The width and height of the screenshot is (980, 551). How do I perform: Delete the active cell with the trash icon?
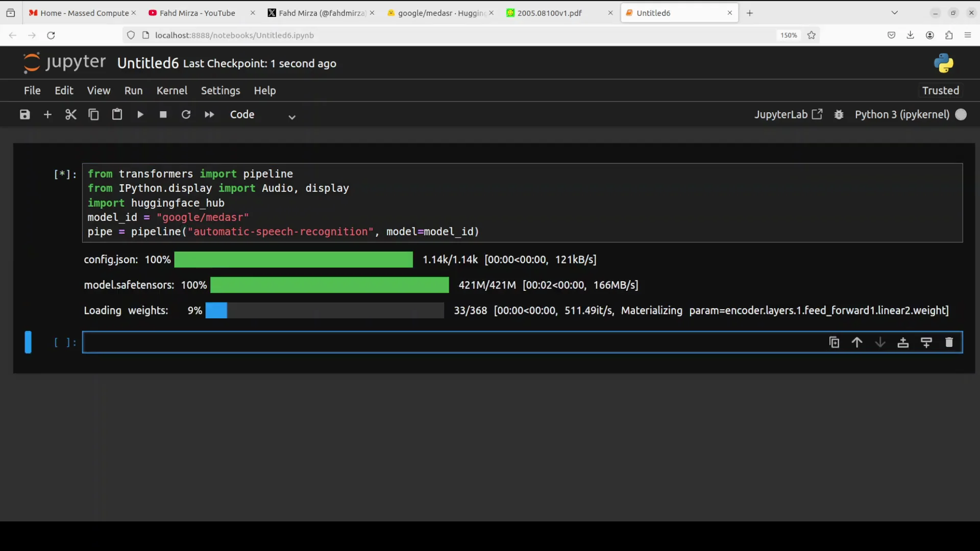tap(949, 342)
